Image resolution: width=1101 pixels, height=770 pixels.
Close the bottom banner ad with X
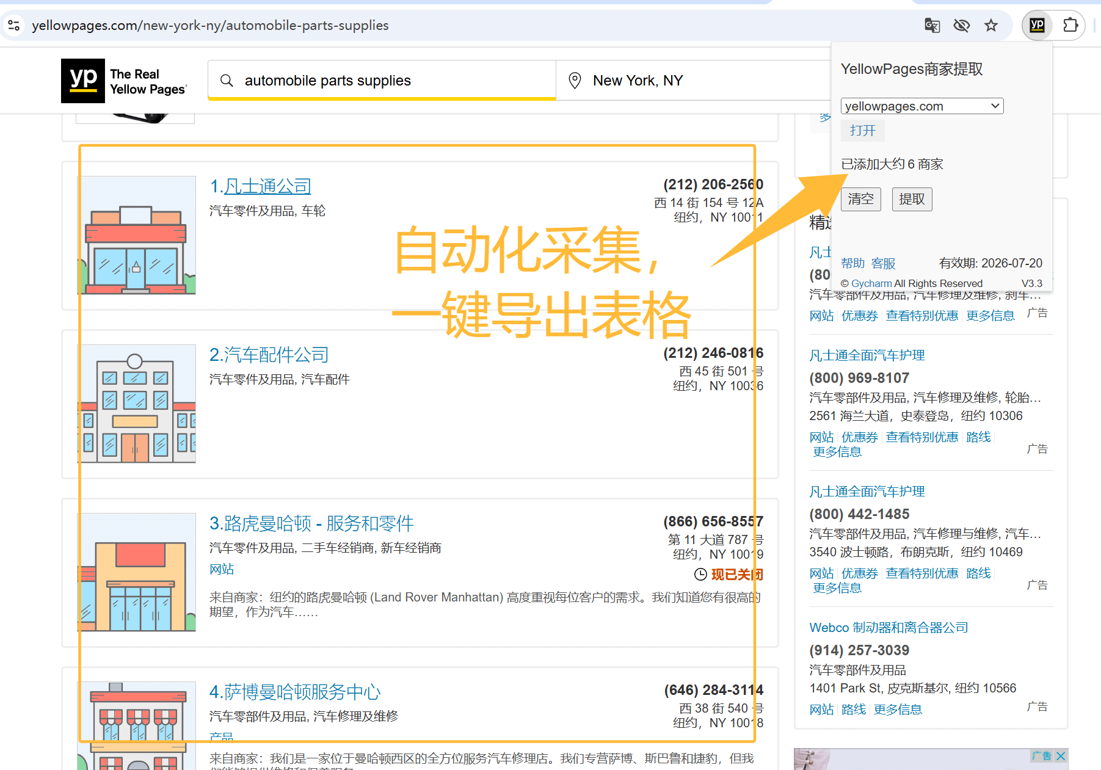(1061, 756)
